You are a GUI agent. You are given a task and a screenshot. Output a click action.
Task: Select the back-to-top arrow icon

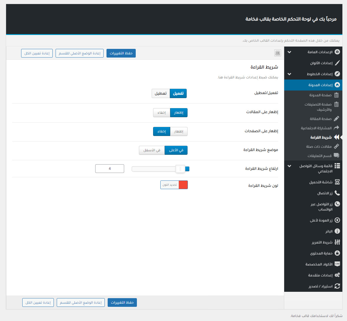(337, 220)
